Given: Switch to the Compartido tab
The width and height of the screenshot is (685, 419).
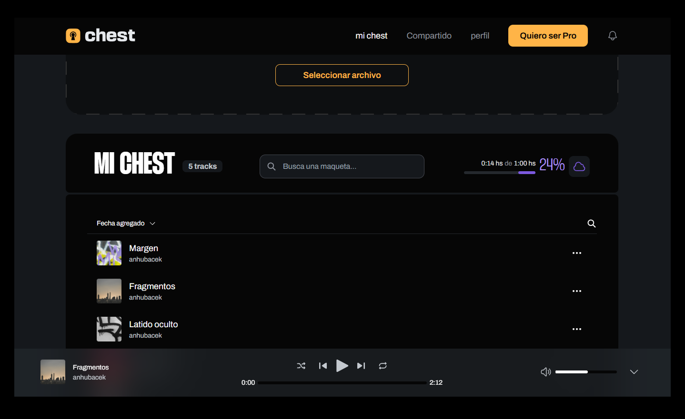Looking at the screenshot, I should 429,35.
